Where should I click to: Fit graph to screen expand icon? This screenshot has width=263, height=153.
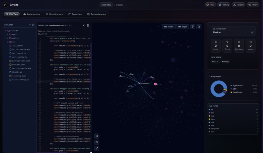click(x=97, y=148)
